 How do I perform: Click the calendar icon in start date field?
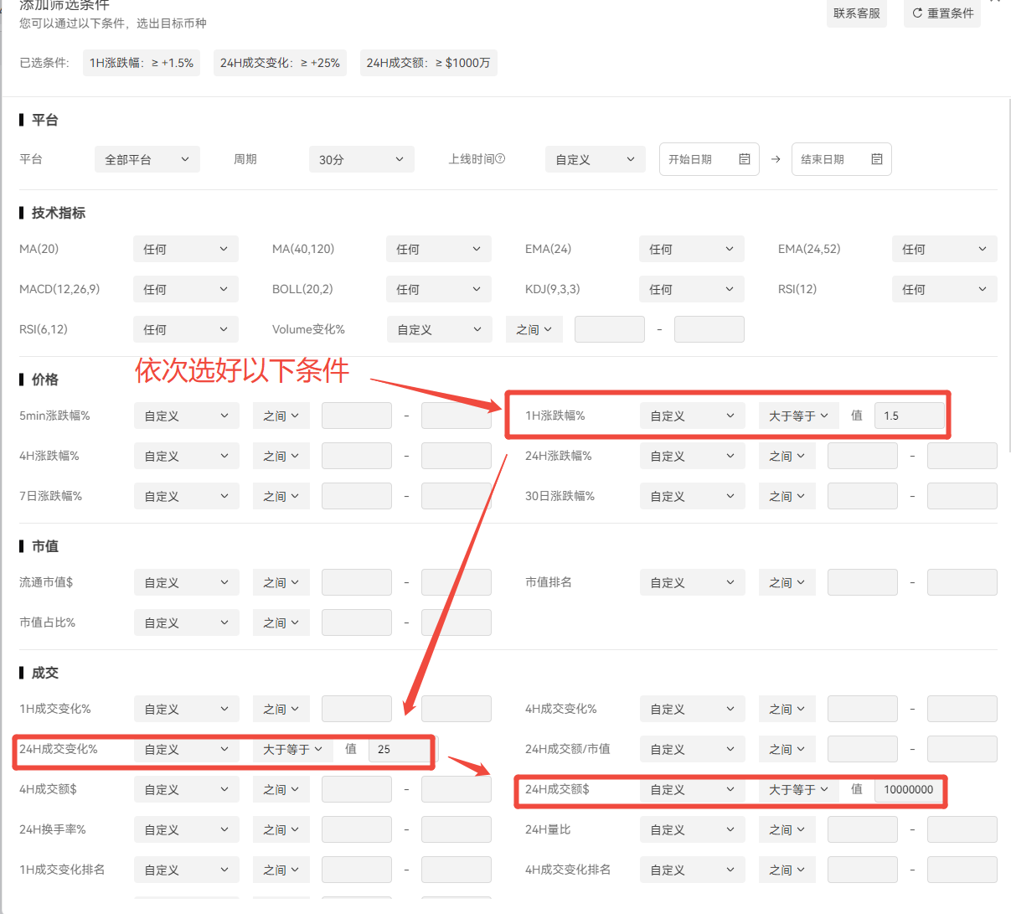click(x=745, y=159)
